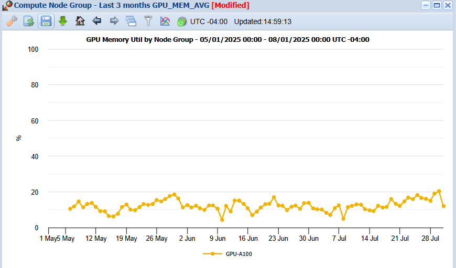The width and height of the screenshot is (456, 268).
Task: Navigate back with the left arrow
Action: (x=97, y=21)
